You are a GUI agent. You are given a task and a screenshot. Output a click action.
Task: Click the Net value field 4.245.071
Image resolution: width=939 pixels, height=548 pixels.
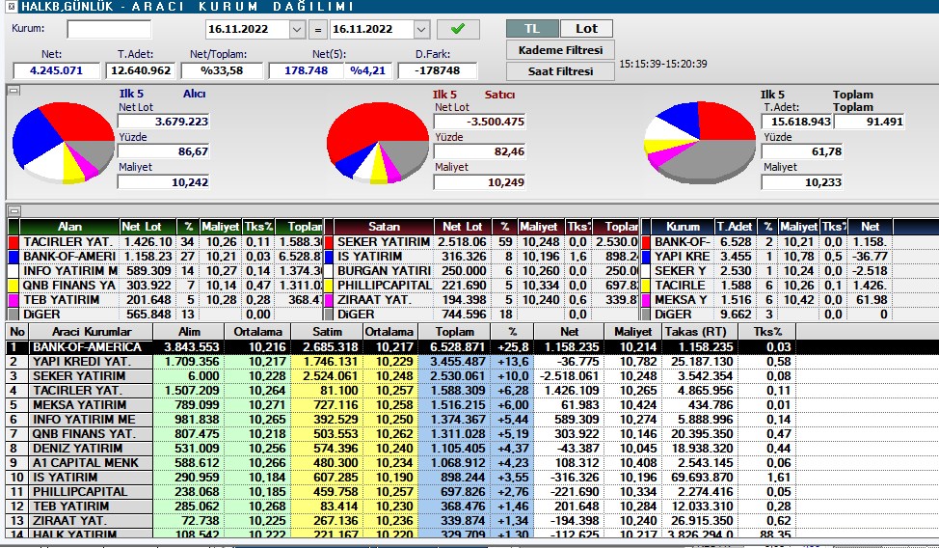(x=56, y=70)
